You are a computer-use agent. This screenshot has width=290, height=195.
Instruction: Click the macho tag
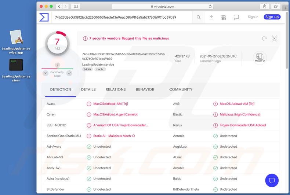tap(100, 69)
